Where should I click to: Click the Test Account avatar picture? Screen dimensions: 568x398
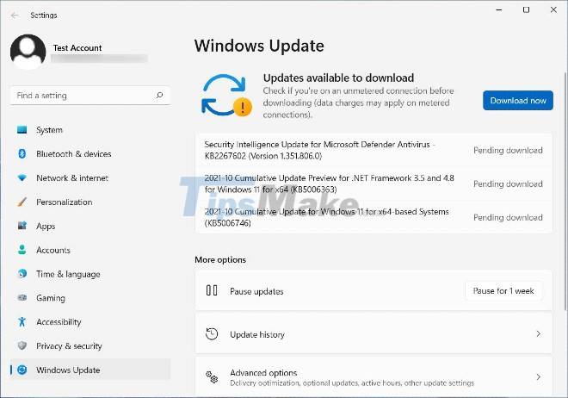(28, 52)
